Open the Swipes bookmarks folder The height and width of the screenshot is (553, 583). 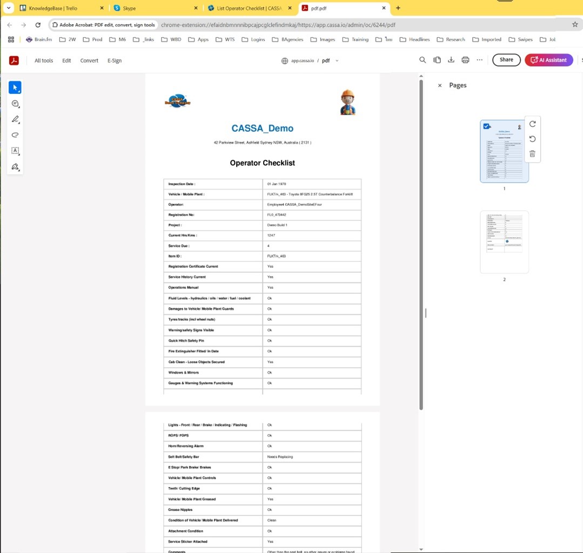[x=520, y=39]
